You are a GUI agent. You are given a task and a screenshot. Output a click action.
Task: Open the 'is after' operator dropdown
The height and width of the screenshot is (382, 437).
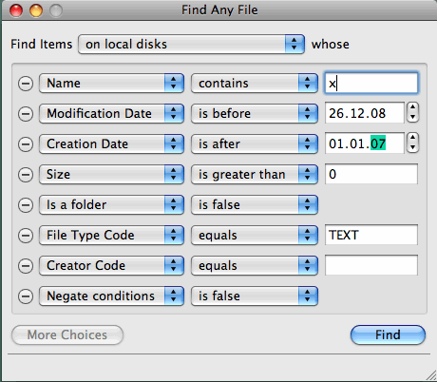[255, 143]
